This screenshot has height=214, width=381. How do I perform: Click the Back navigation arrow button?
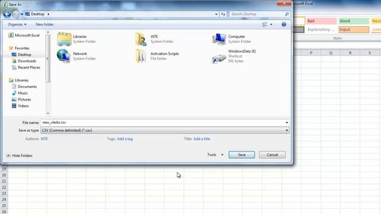[7, 14]
